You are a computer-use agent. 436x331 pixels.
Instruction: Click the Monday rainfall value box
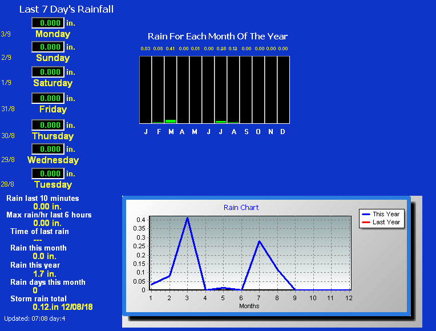pyautogui.click(x=47, y=23)
